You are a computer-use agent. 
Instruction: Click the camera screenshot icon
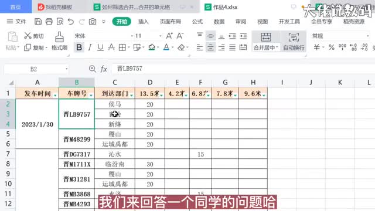click(93, 22)
